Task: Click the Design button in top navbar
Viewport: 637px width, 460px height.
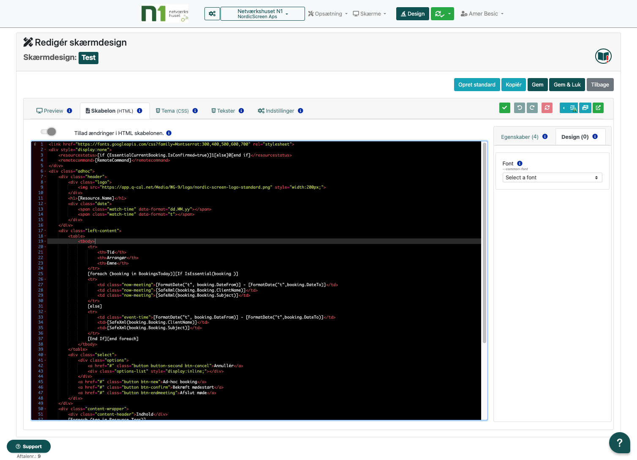Action: pos(413,14)
